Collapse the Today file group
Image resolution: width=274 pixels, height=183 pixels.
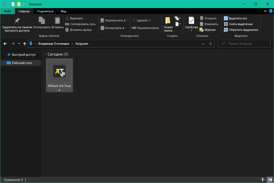(x=45, y=54)
